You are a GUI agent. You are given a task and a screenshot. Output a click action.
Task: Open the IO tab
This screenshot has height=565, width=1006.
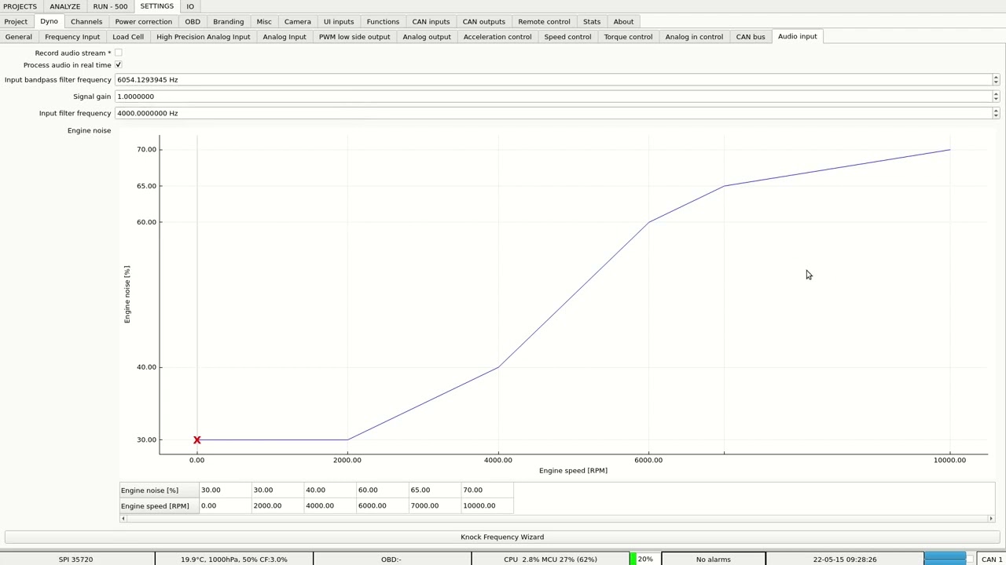click(190, 6)
